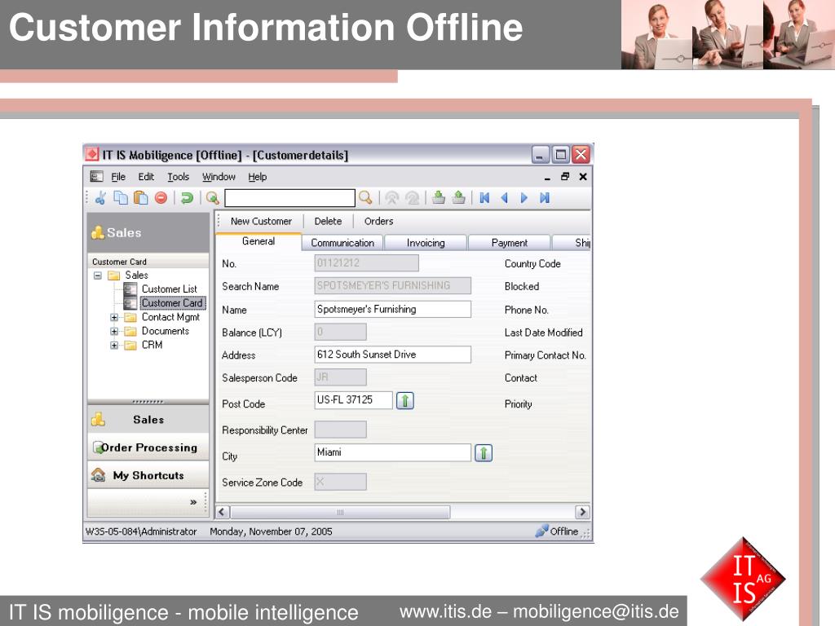The image size is (835, 626).
Task: Click the Paste clipboard toolbar icon
Action: point(140,197)
